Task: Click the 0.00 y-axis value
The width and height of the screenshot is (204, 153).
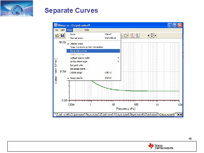Action: pos(64,100)
